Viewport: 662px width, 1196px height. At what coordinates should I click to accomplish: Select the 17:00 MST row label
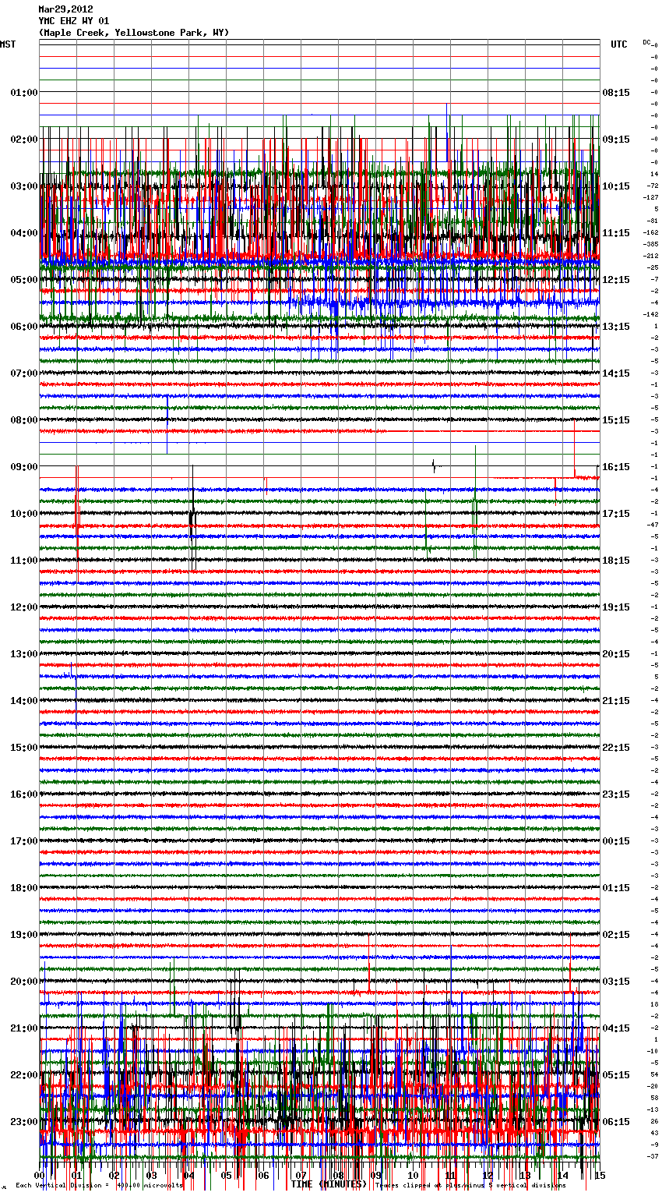[x=24, y=841]
